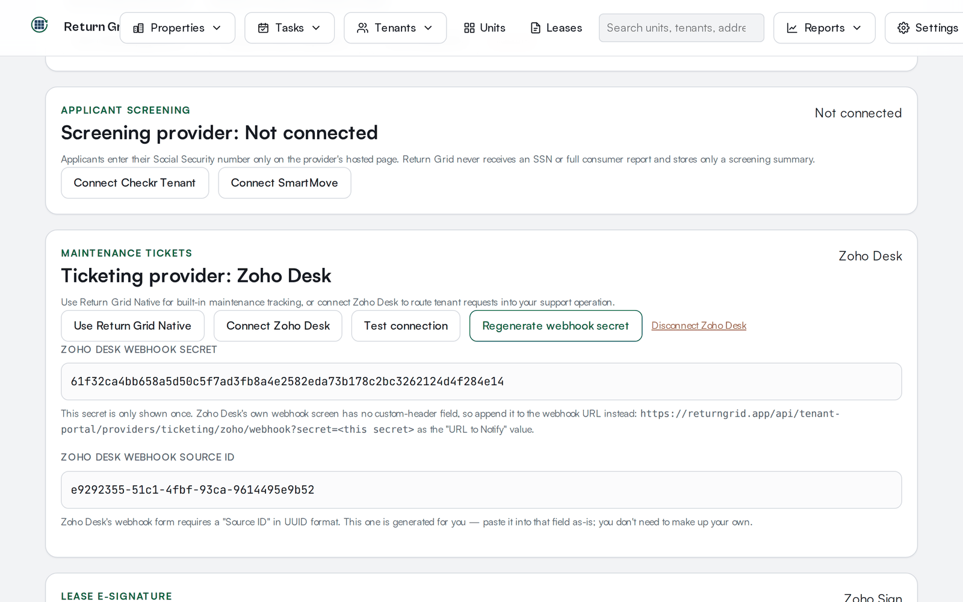Image resolution: width=963 pixels, height=602 pixels.
Task: Click the 'Zoho Desk' status label
Action: pos(870,256)
